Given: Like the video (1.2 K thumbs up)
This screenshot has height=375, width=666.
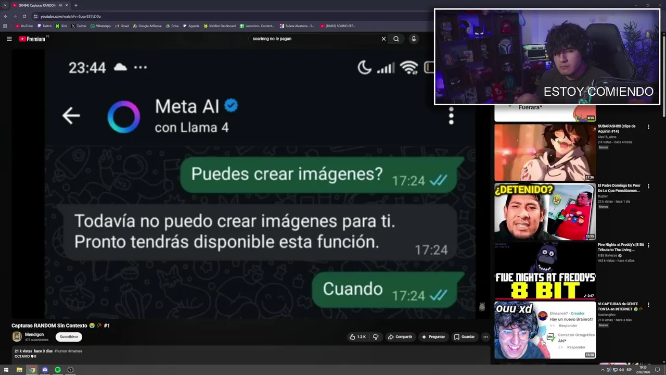Looking at the screenshot, I should [357, 337].
